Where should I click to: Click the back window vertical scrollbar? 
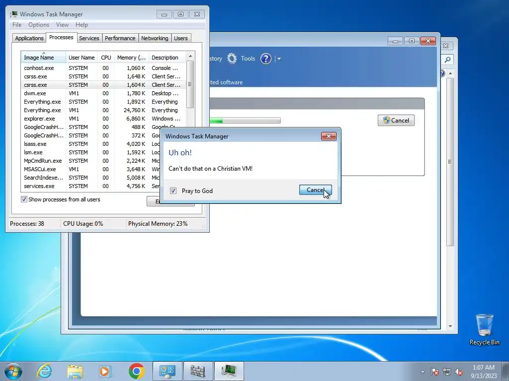pyautogui.click(x=450, y=162)
